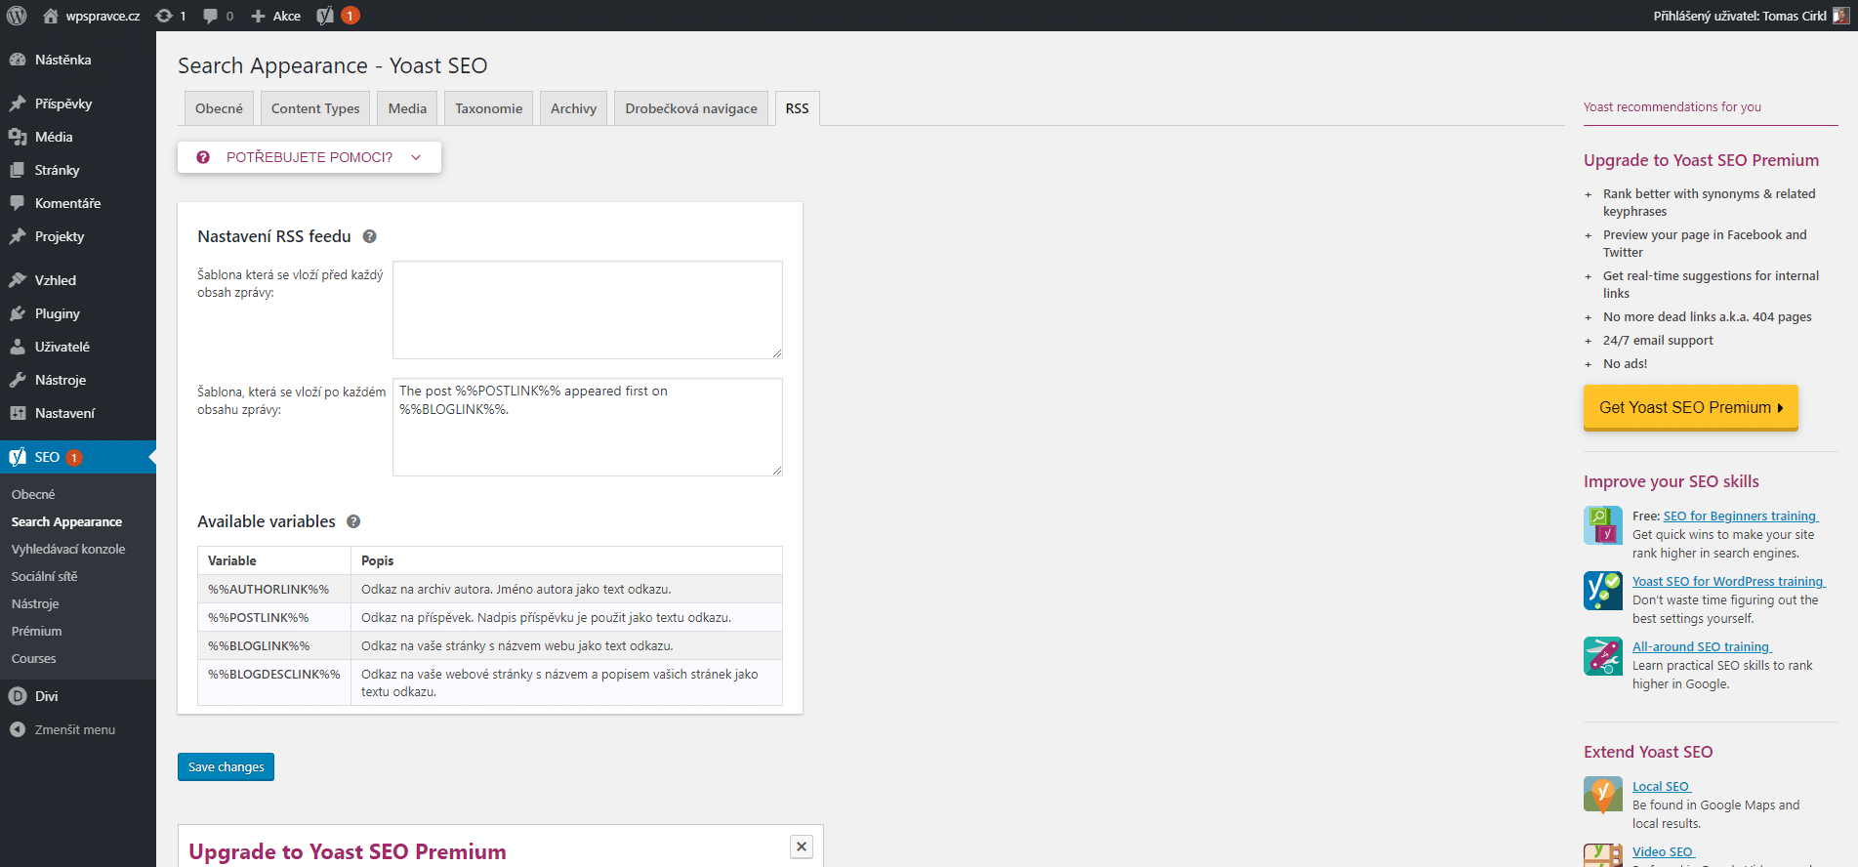Click the Yoast SEO for WordPress training thumbnail

(x=1603, y=591)
